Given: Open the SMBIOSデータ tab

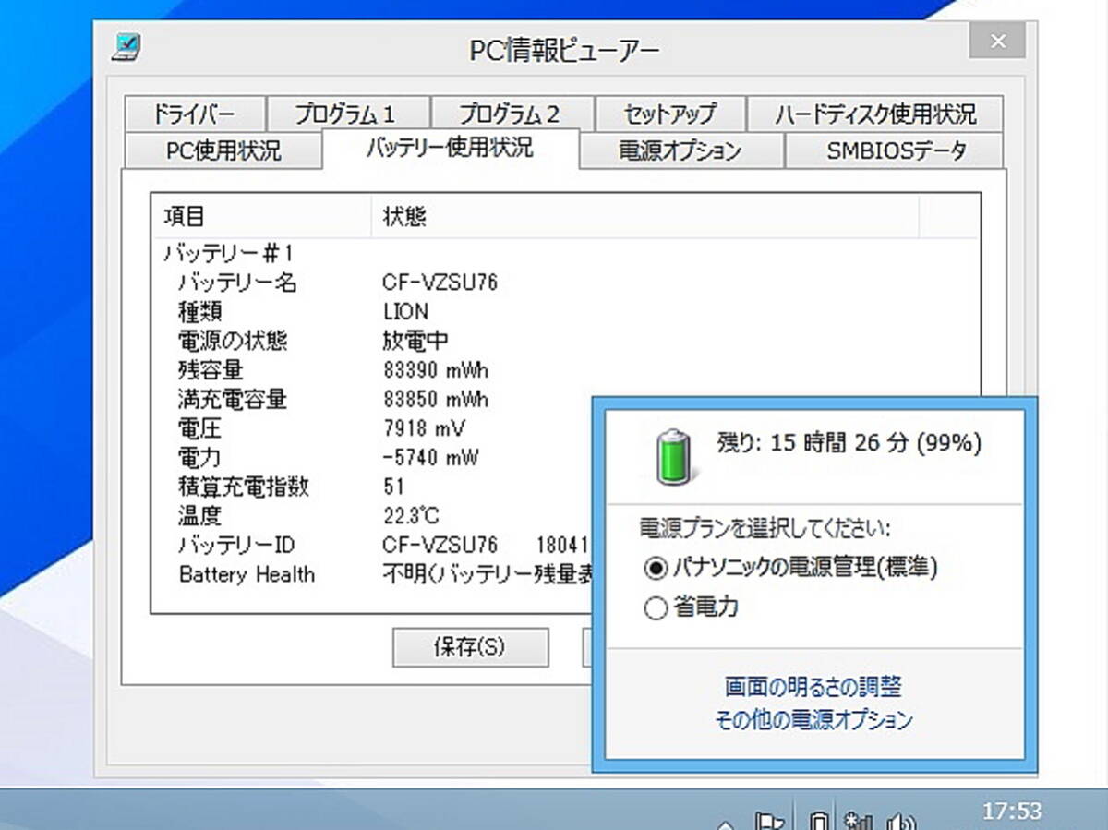Looking at the screenshot, I should click(x=896, y=150).
